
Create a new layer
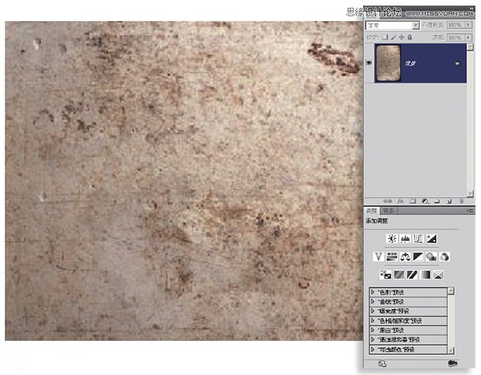449,201
